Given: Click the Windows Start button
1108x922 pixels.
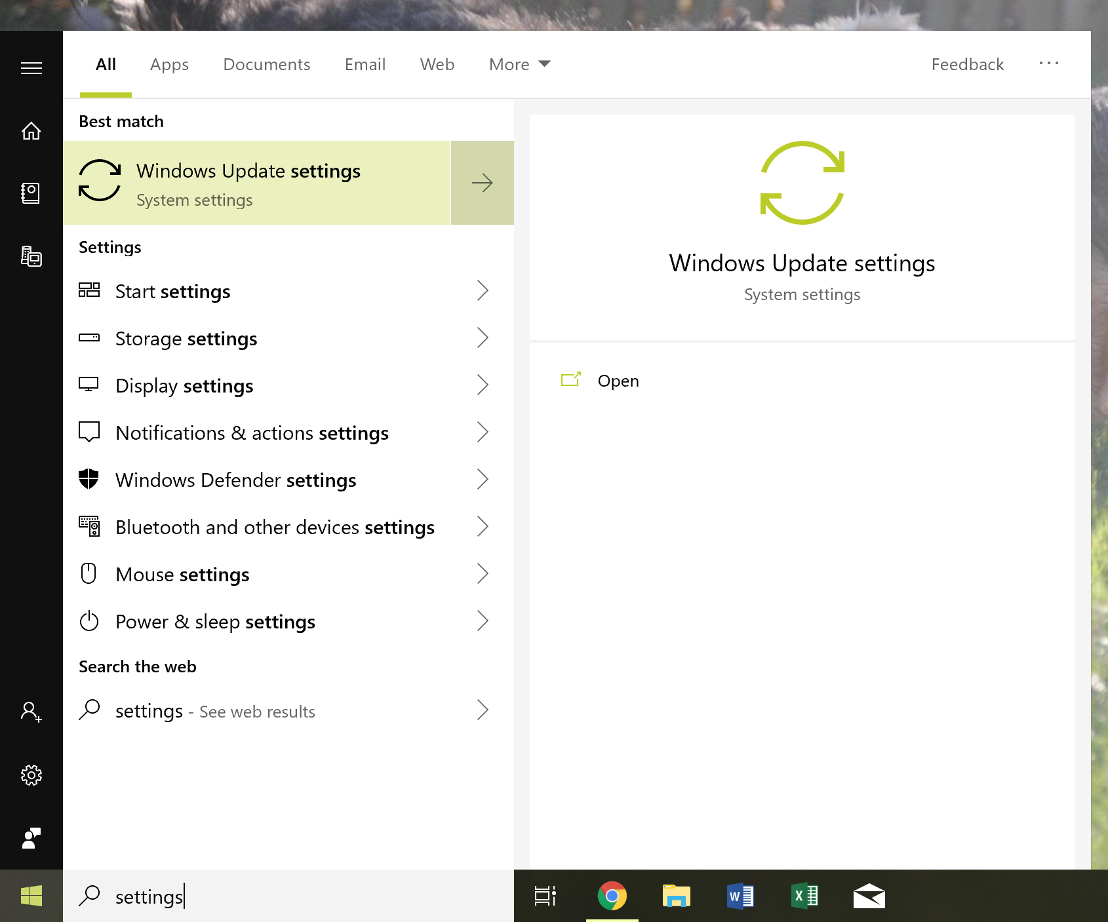Looking at the screenshot, I should pos(31,896).
